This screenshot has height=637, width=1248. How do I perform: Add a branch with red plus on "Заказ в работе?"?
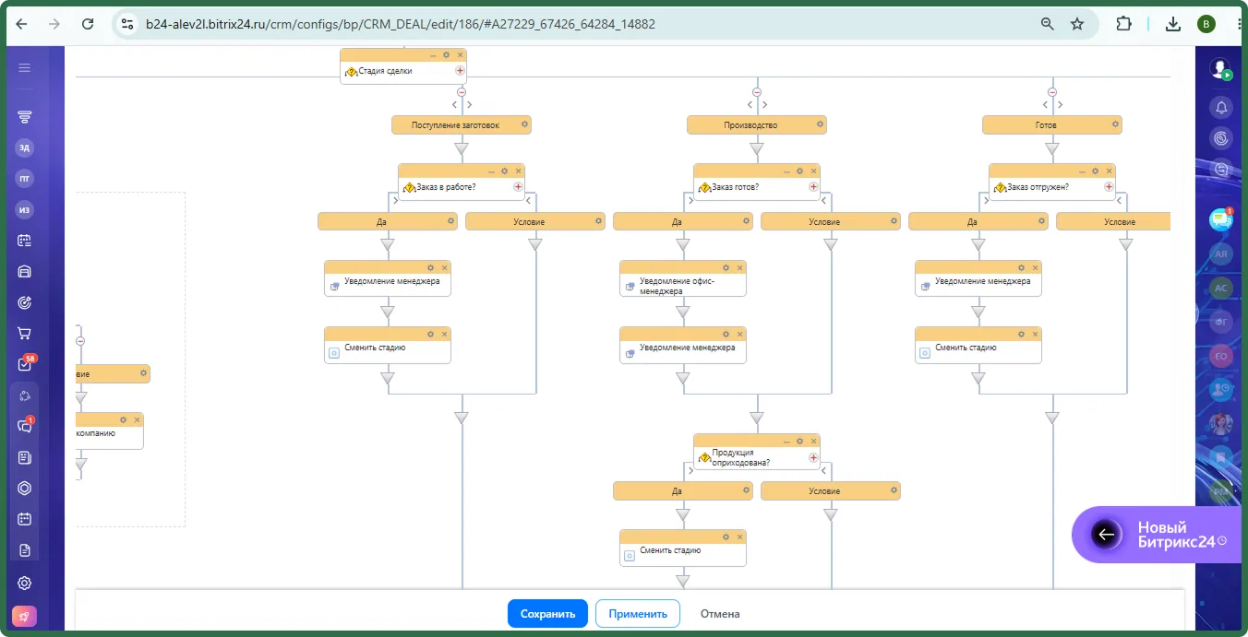[x=518, y=186]
